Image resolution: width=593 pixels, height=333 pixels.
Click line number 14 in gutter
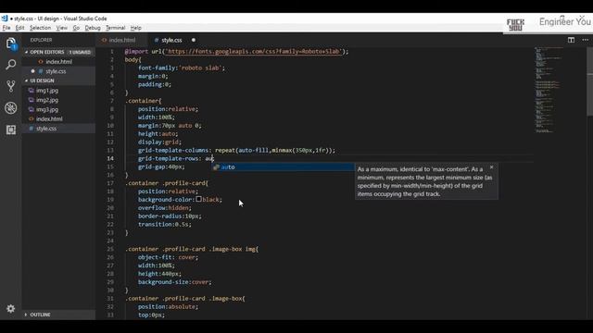pos(110,158)
